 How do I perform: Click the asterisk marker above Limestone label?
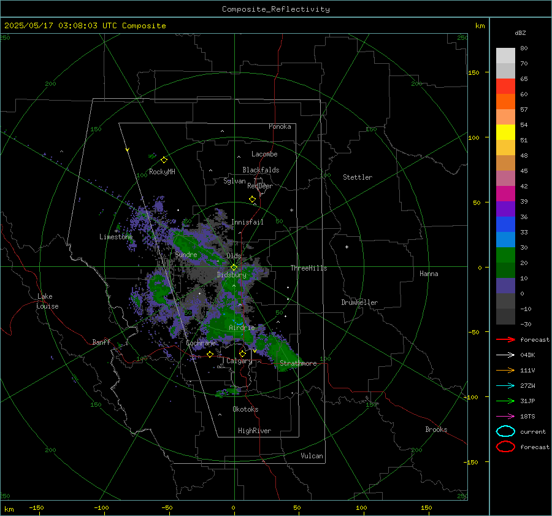[117, 231]
